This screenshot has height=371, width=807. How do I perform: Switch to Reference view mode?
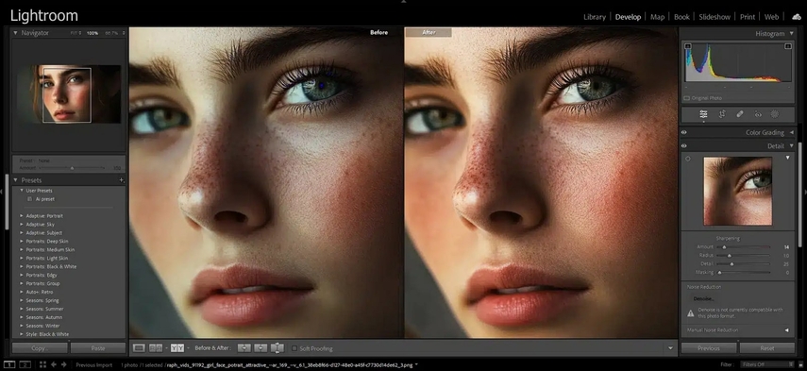tap(156, 348)
